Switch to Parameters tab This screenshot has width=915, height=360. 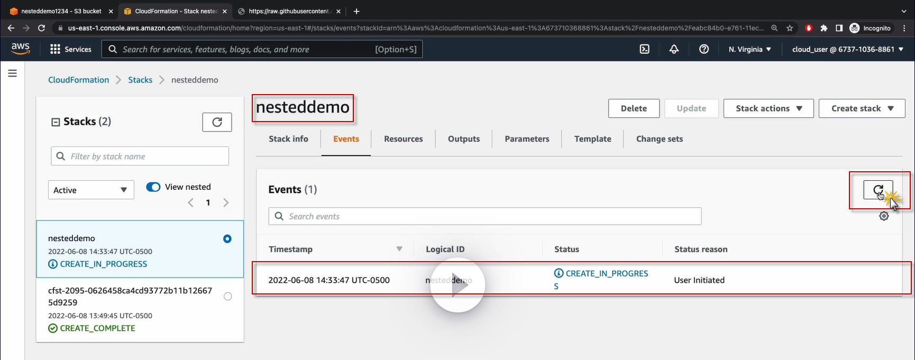[527, 139]
